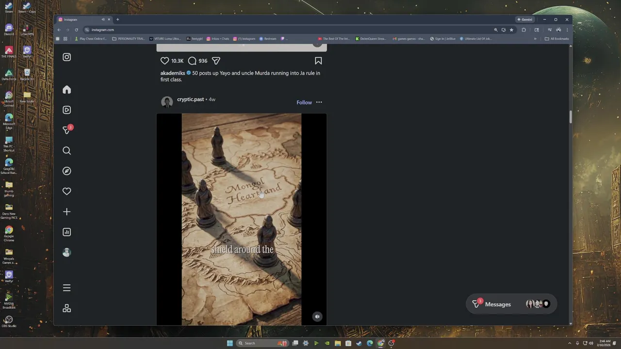Image resolution: width=621 pixels, height=349 pixels.
Task: Click the 4w timestamp on cryptic.past post
Action: point(212,99)
